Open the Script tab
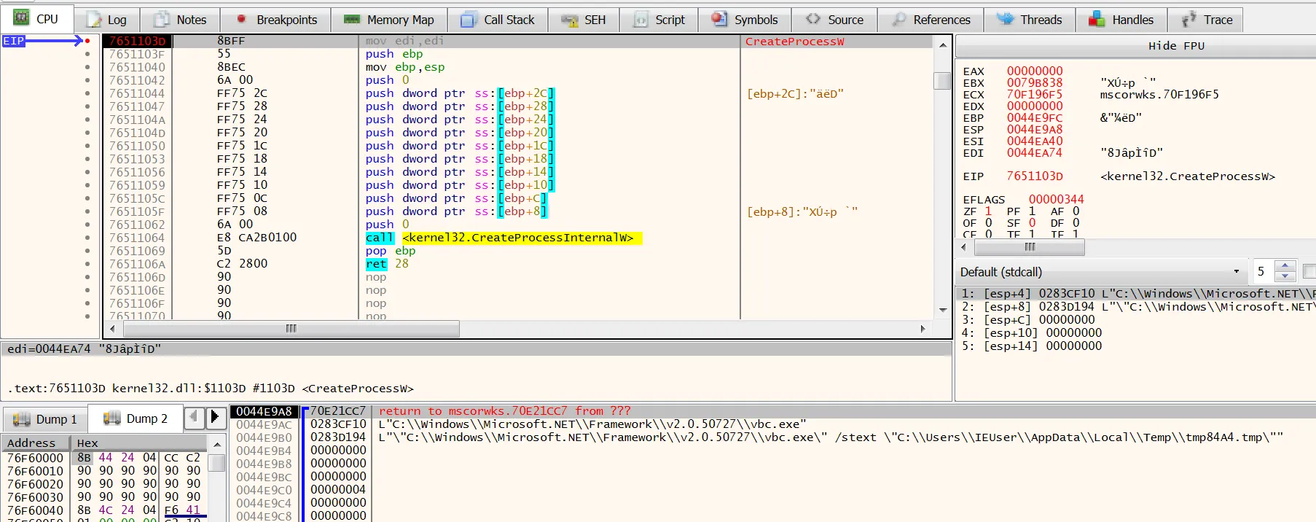Screen dimensions: 1316x522 coord(659,20)
